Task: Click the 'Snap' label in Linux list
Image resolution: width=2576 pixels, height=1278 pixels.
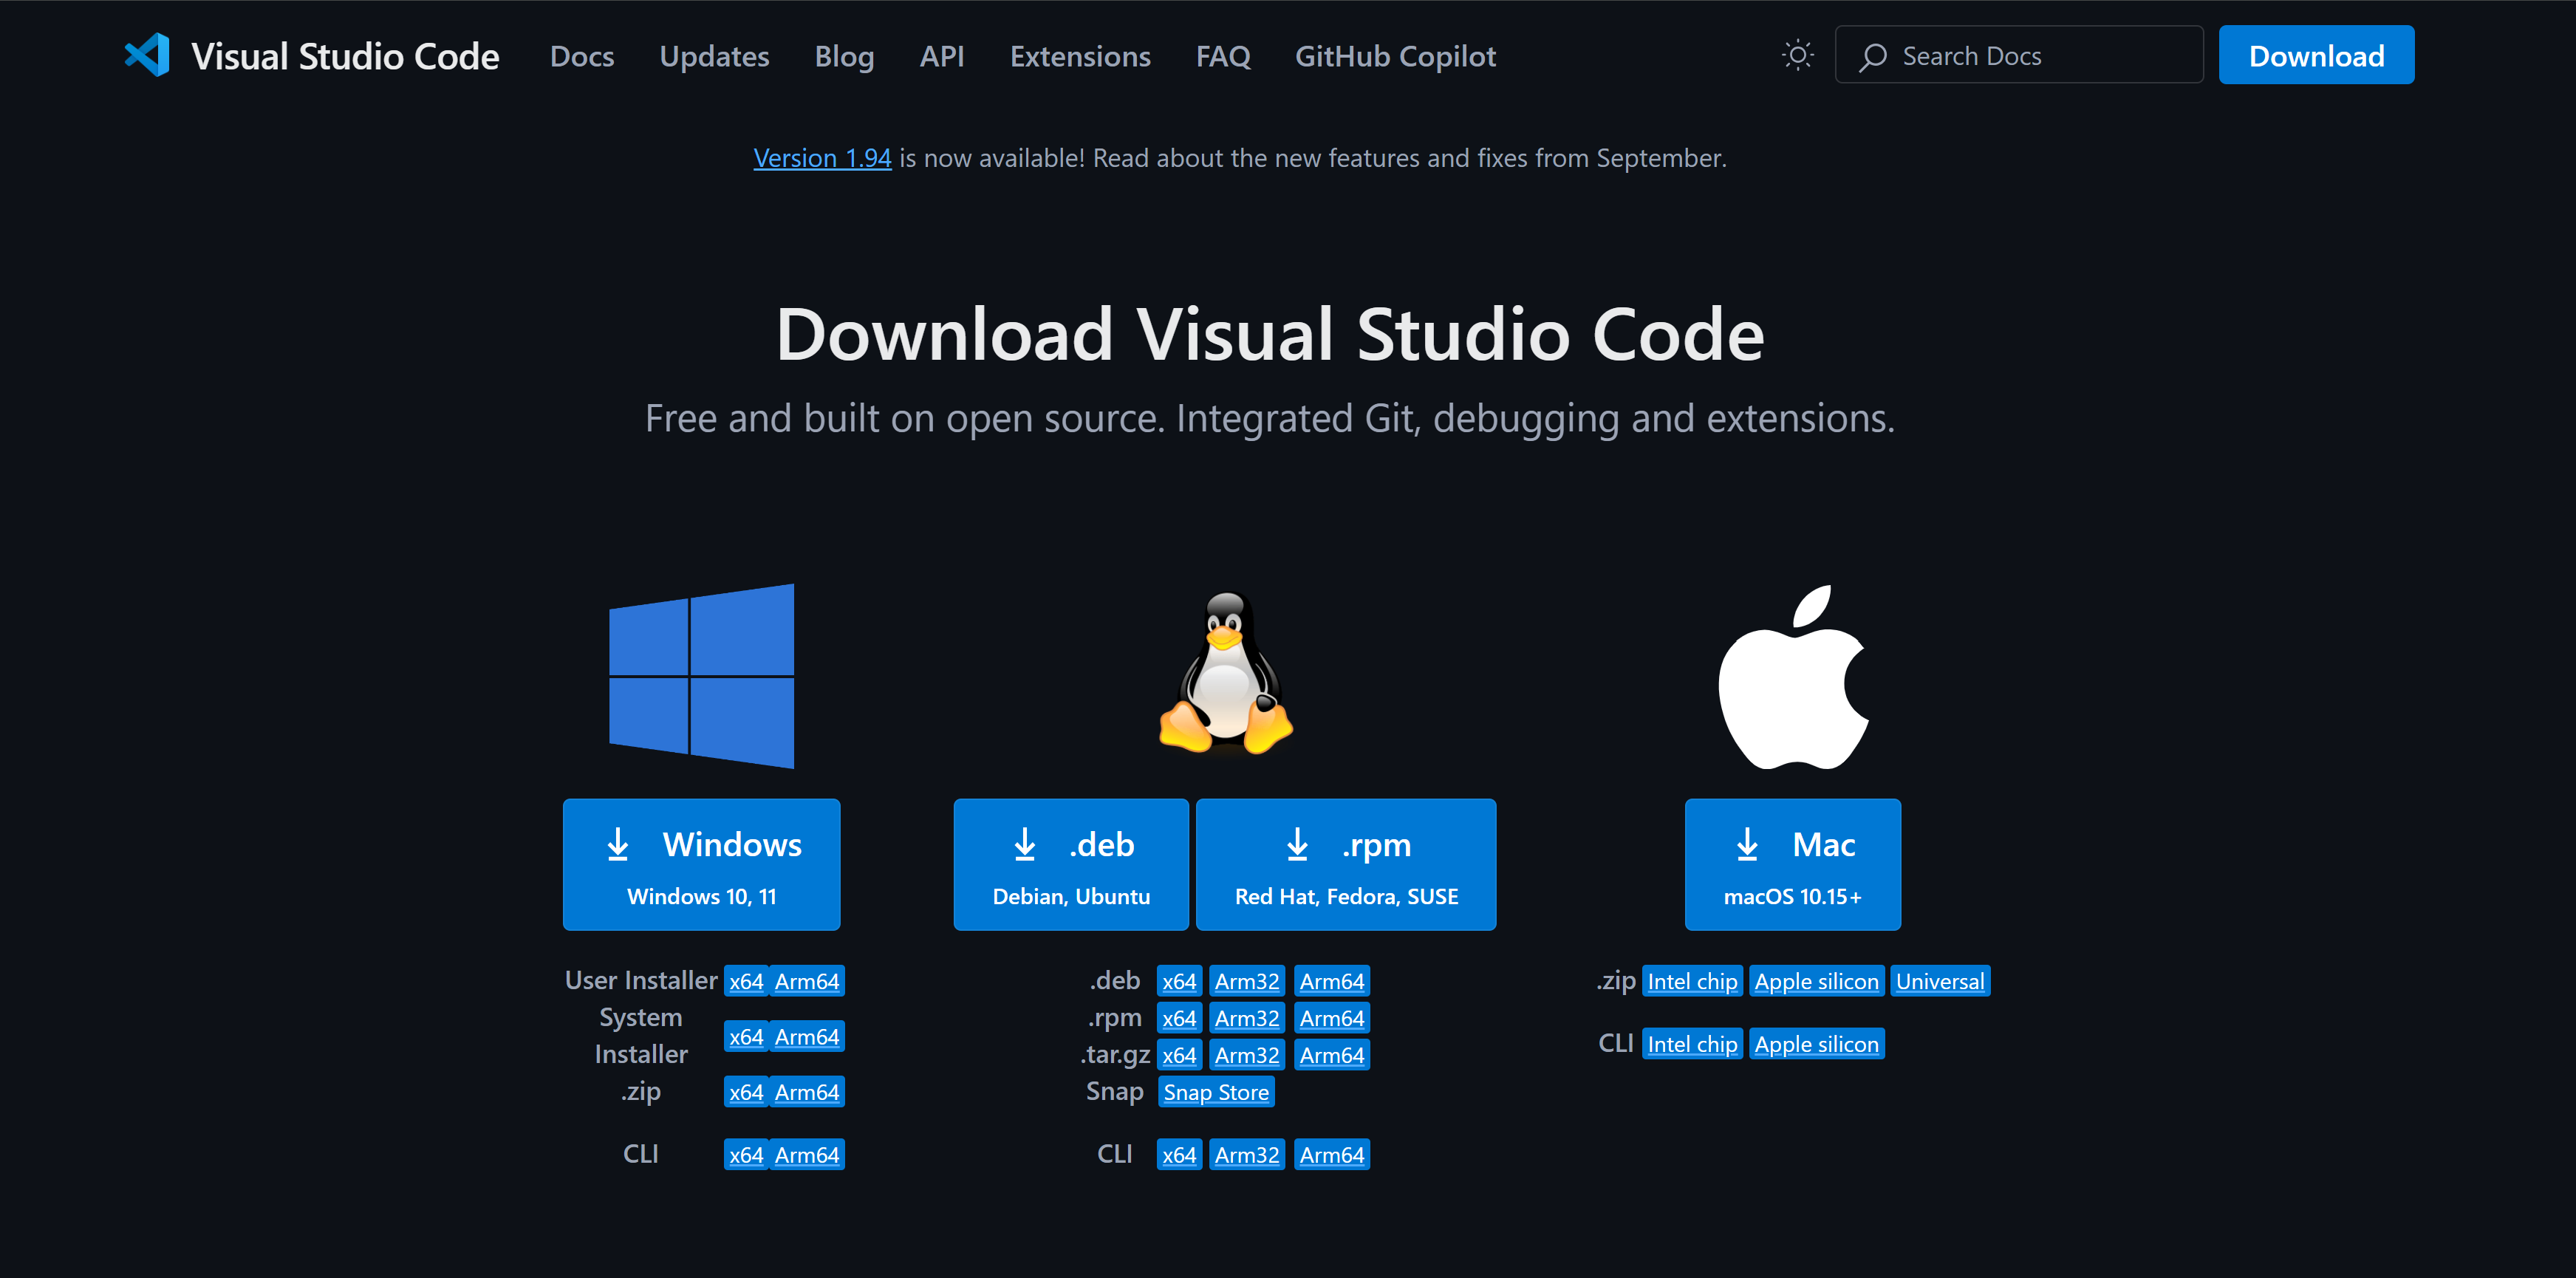Action: point(1115,1091)
